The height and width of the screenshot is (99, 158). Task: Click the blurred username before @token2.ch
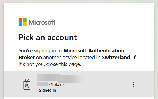click(x=43, y=84)
